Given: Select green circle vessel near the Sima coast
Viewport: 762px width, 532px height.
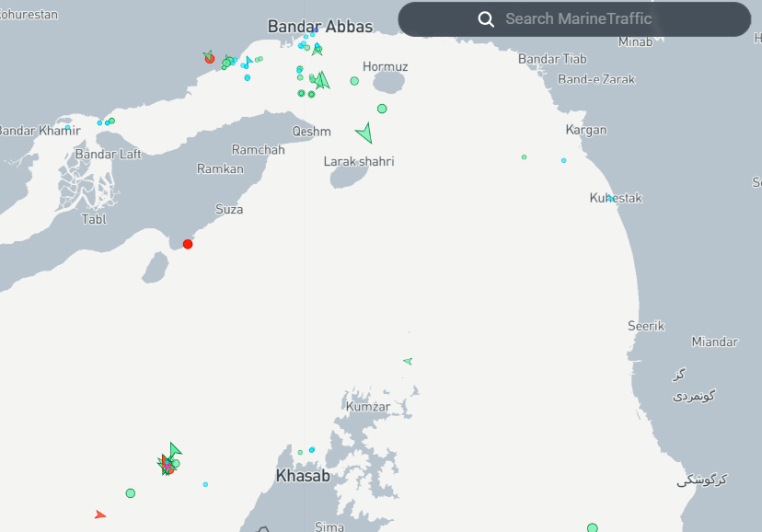Looking at the screenshot, I should point(593,527).
